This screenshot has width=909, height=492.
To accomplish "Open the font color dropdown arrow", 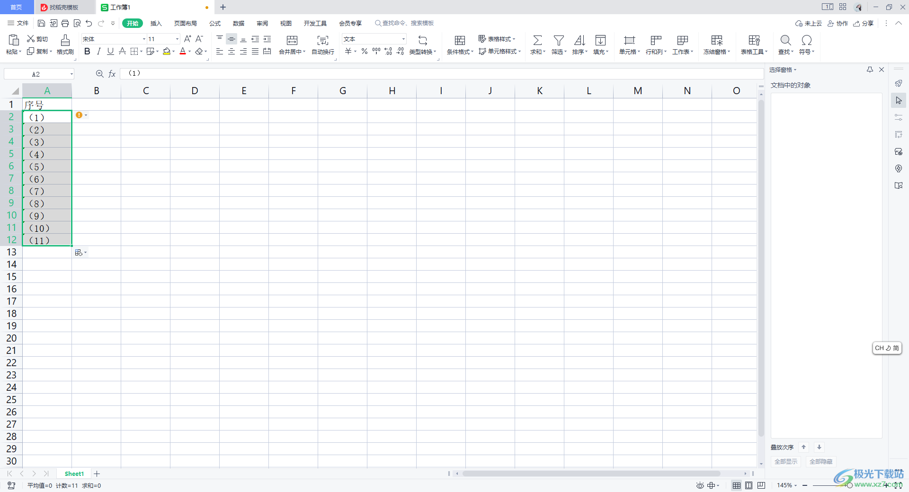I will [190, 51].
